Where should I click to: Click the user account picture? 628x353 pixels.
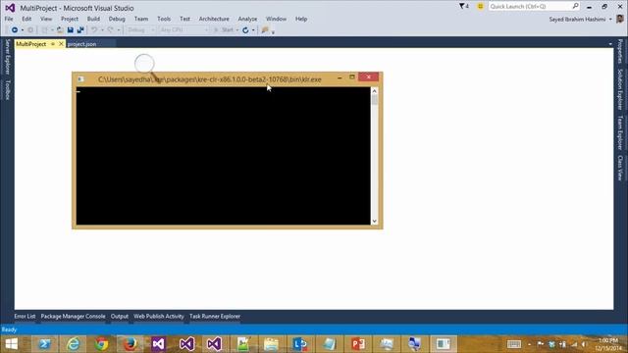[x=620, y=19]
